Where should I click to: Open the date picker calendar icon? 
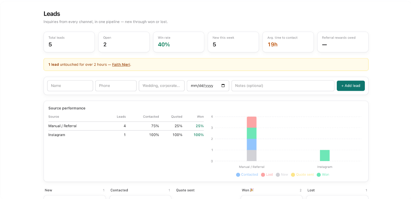tap(223, 86)
